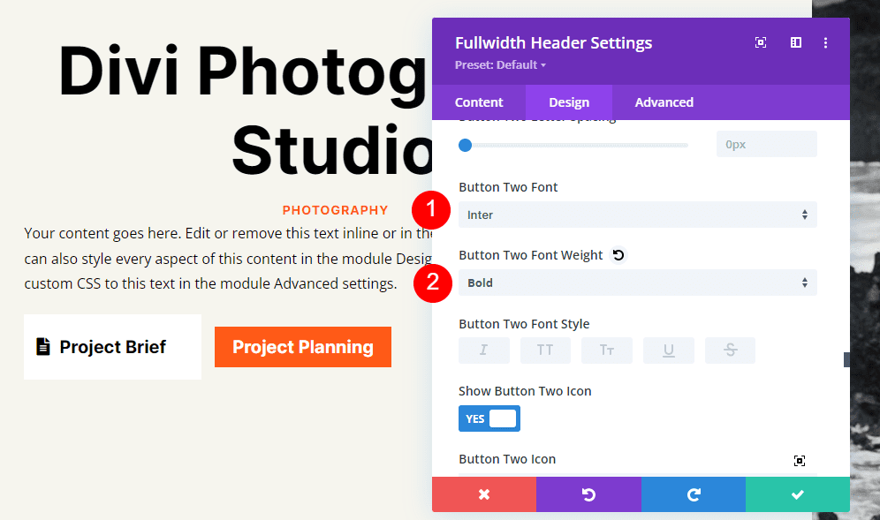
Task: Discard changes with the red cancel button
Action: (483, 494)
